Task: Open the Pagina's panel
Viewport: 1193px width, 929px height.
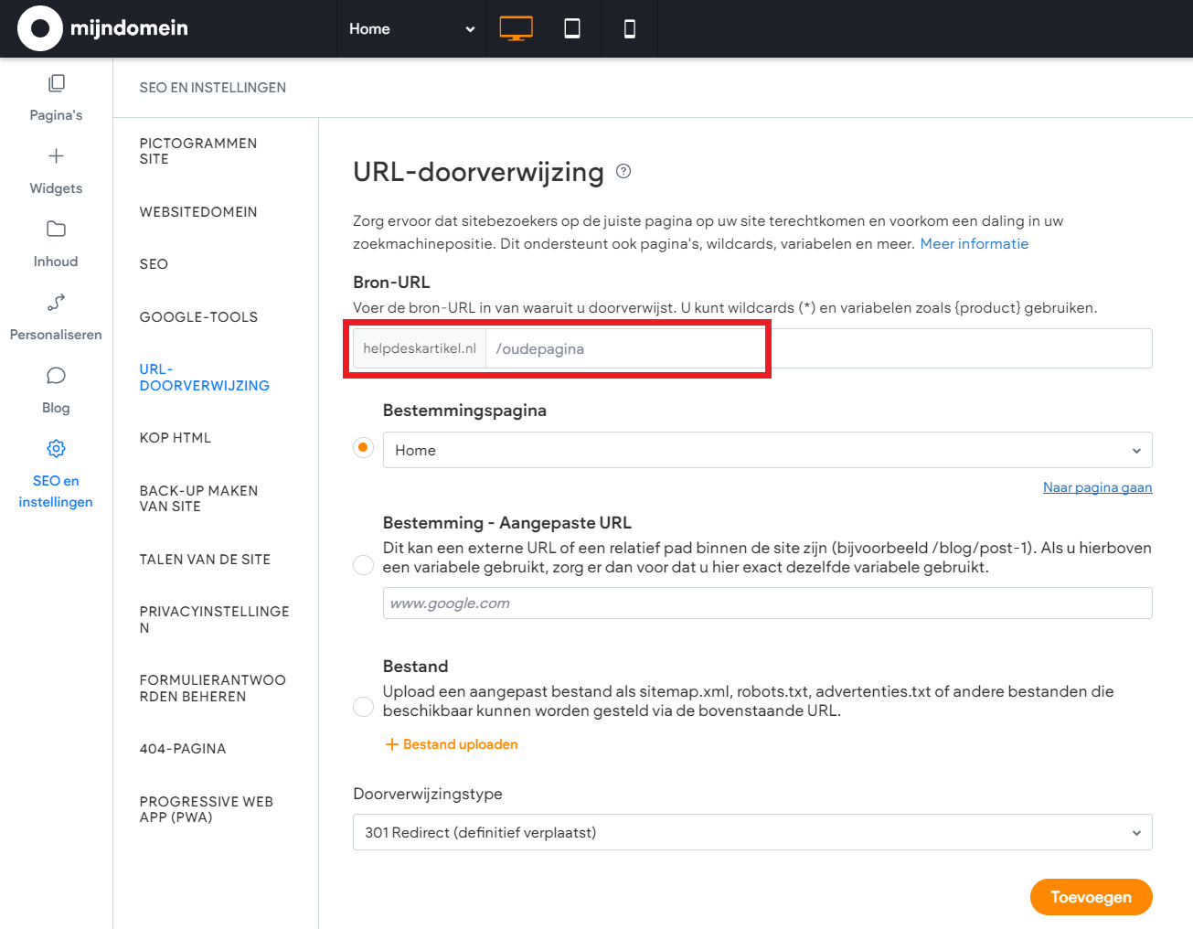Action: [x=56, y=97]
